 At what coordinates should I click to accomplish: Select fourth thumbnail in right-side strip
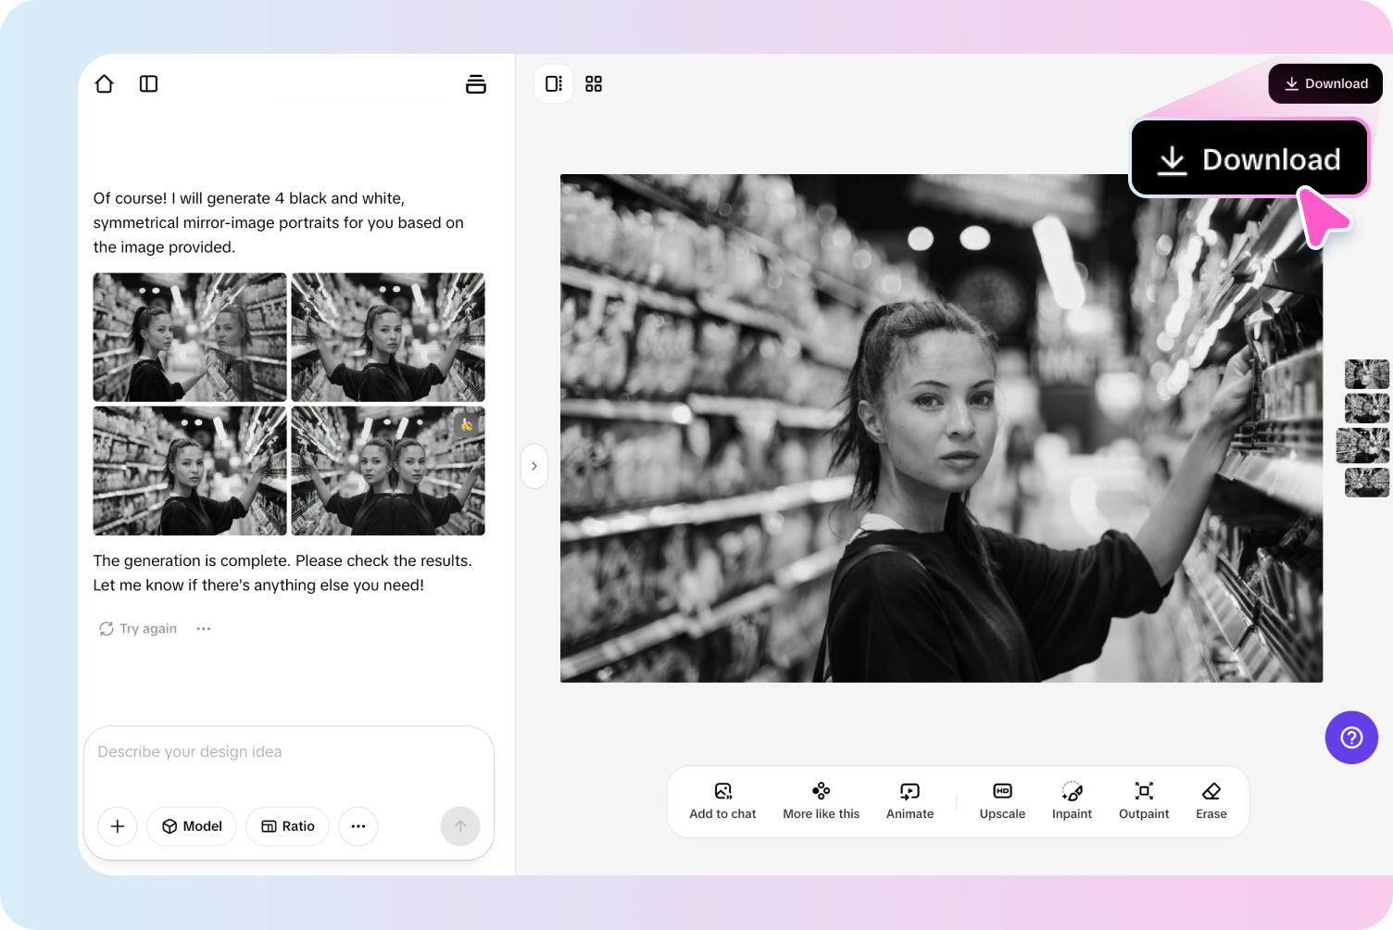(x=1367, y=483)
